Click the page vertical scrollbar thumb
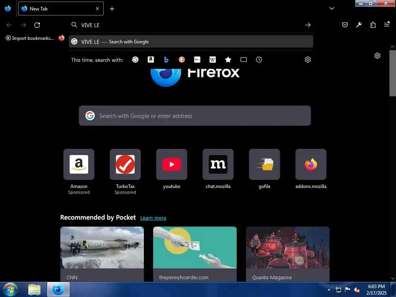 pos(393,73)
